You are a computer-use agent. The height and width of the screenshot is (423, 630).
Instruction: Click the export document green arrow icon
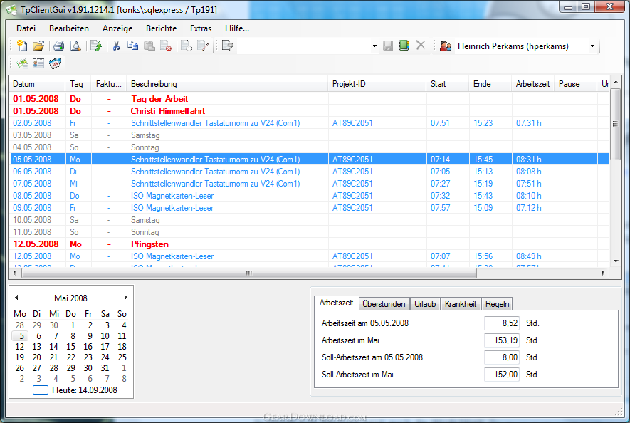pyautogui.click(x=96, y=46)
